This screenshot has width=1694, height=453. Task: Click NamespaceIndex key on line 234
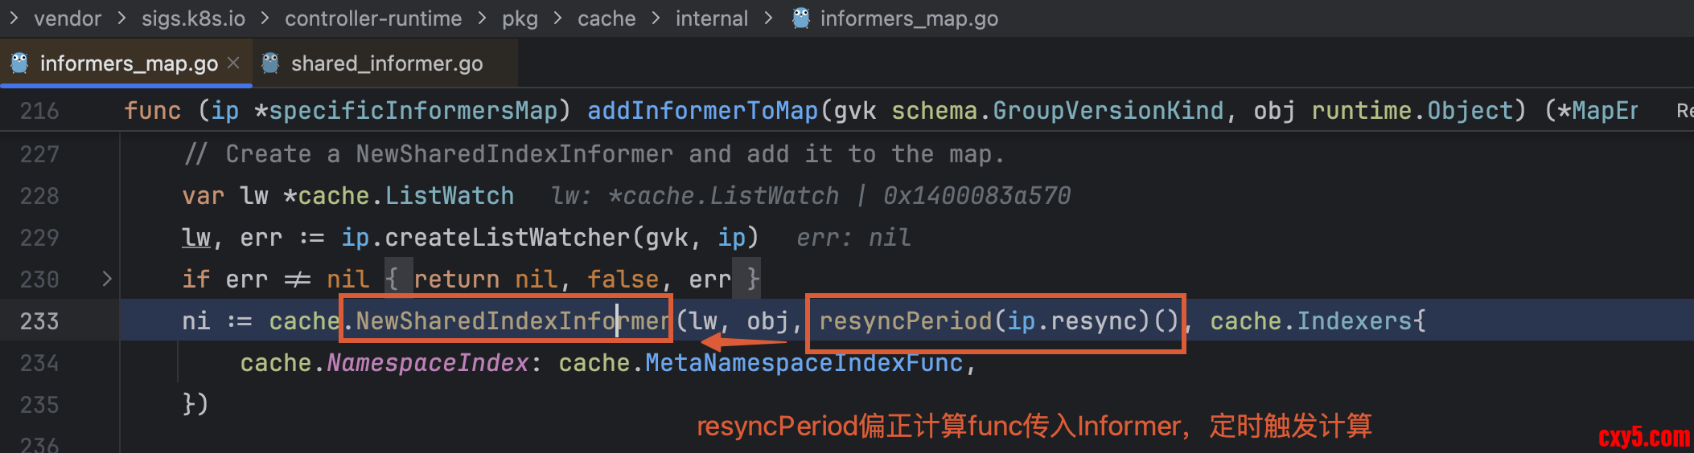(x=427, y=363)
